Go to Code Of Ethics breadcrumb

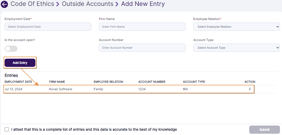(x=32, y=4)
